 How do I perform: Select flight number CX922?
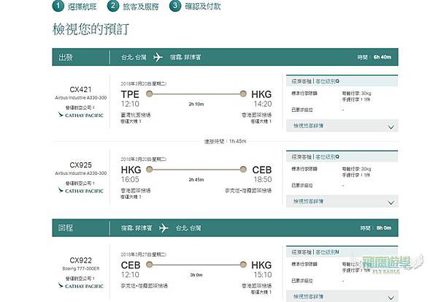click(x=80, y=260)
